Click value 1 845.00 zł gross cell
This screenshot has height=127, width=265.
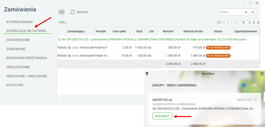pyautogui.click(x=198, y=56)
